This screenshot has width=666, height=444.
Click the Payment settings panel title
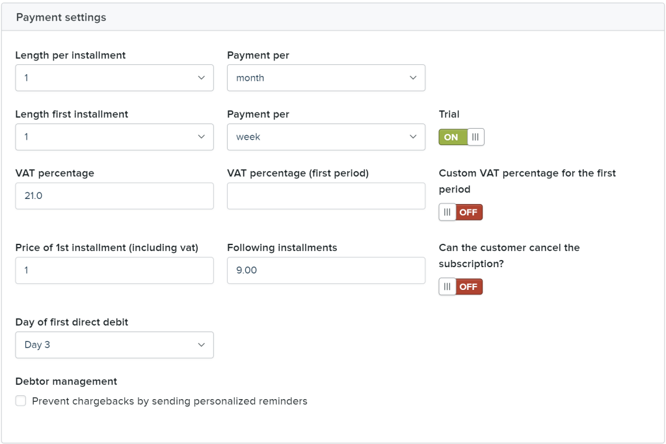tap(61, 18)
